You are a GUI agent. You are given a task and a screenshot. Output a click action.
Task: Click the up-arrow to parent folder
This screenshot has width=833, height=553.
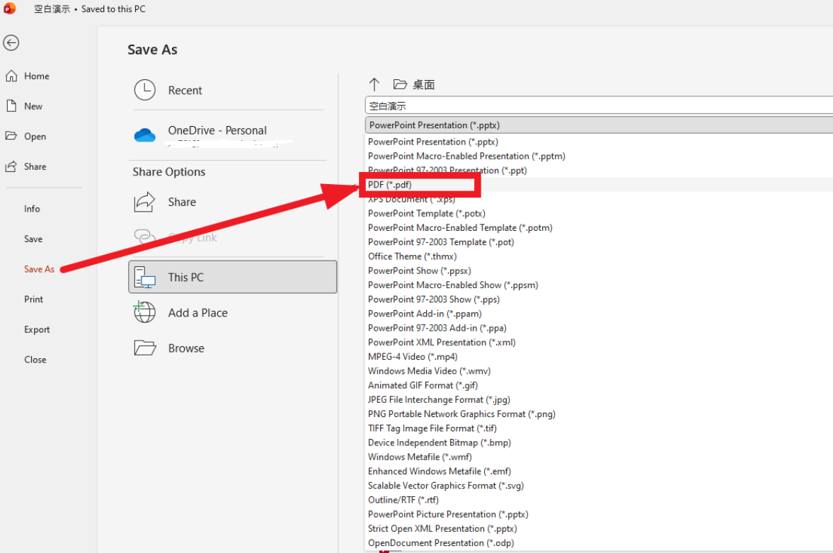click(x=374, y=84)
